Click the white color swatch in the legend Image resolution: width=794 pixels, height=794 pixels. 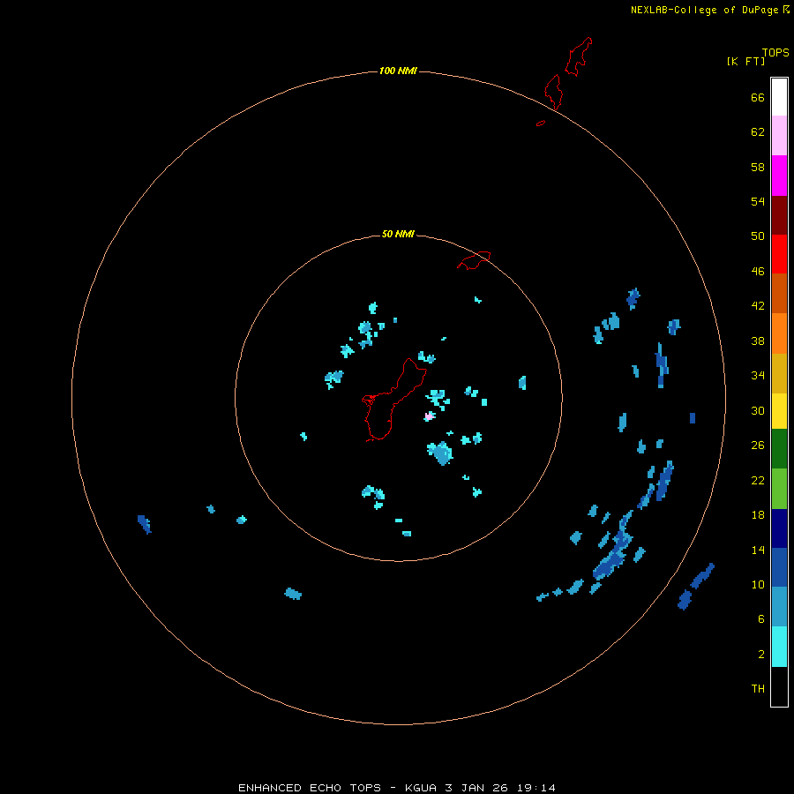click(x=779, y=97)
